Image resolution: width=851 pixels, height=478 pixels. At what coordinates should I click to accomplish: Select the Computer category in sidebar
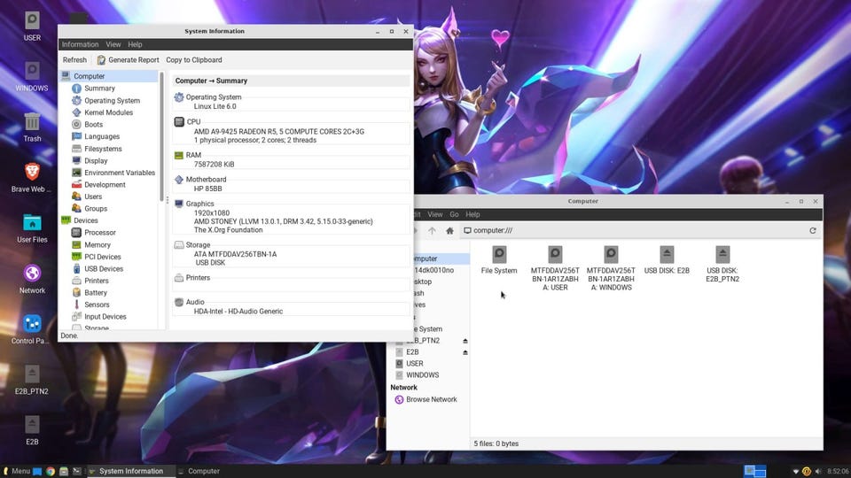click(x=89, y=76)
